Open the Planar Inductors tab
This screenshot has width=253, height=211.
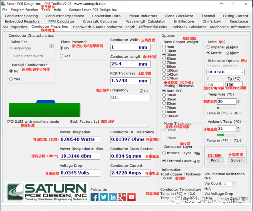143,16
